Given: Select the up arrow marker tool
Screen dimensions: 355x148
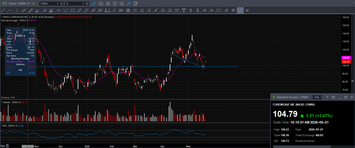Looking at the screenshot, I should (x=191, y=10).
